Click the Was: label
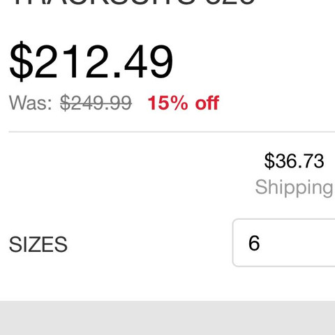Image resolution: width=335 pixels, height=335 pixels. [x=31, y=103]
